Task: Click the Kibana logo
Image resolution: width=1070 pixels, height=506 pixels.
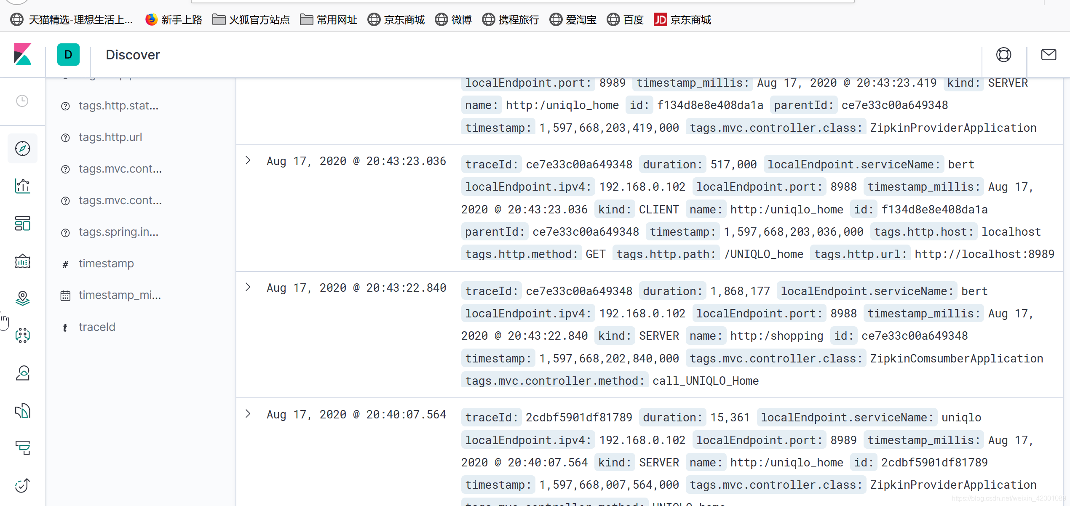Action: click(23, 54)
